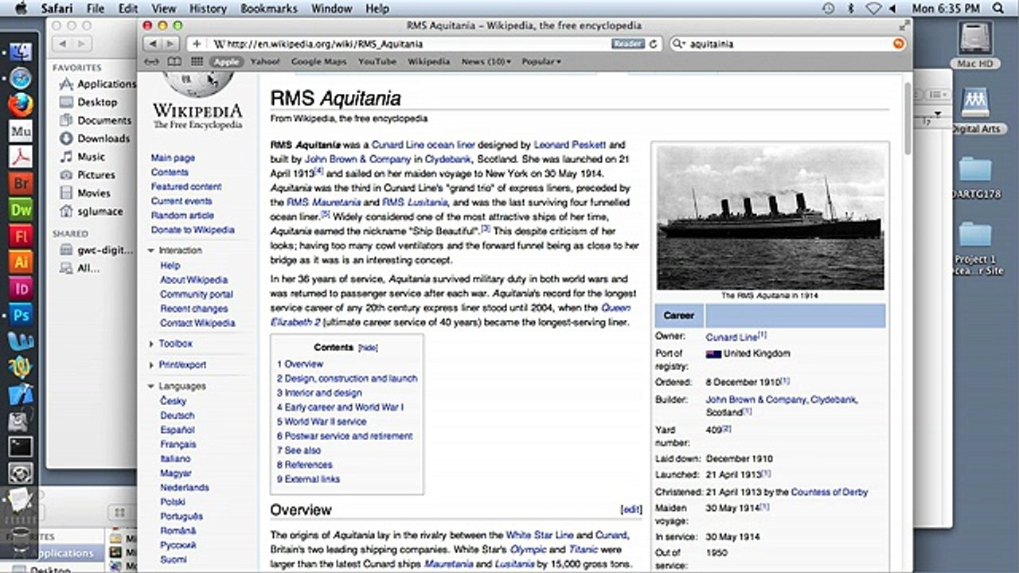The height and width of the screenshot is (573, 1019).
Task: Open the Google Maps bookmark
Action: click(x=318, y=61)
